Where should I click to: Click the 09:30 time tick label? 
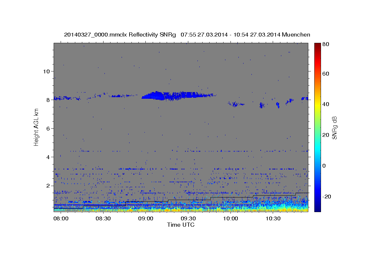coord(188,219)
